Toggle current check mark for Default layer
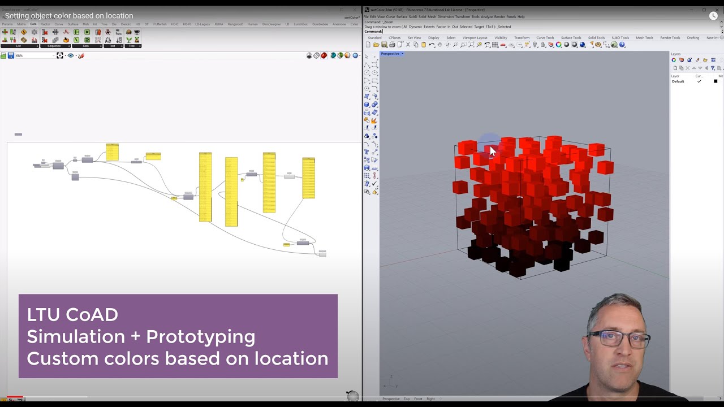 click(x=699, y=81)
